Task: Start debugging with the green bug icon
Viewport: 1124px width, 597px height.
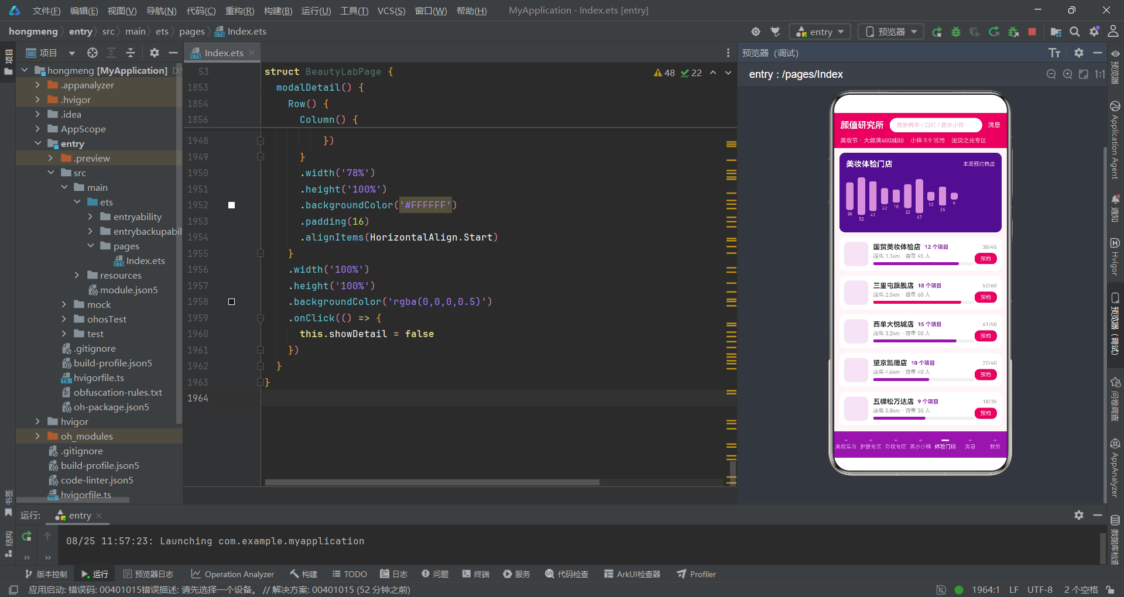Action: (956, 32)
